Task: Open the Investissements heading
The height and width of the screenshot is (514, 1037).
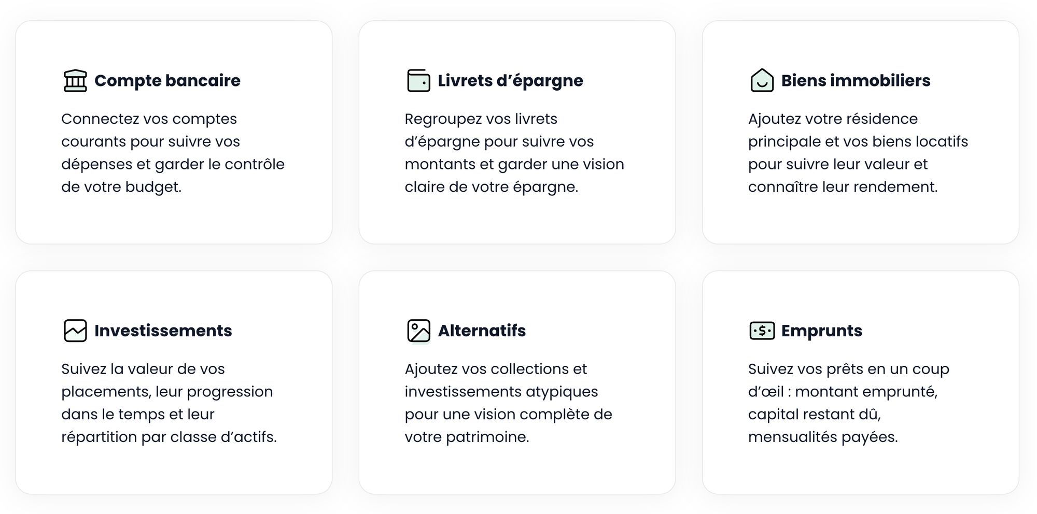Action: point(163,331)
